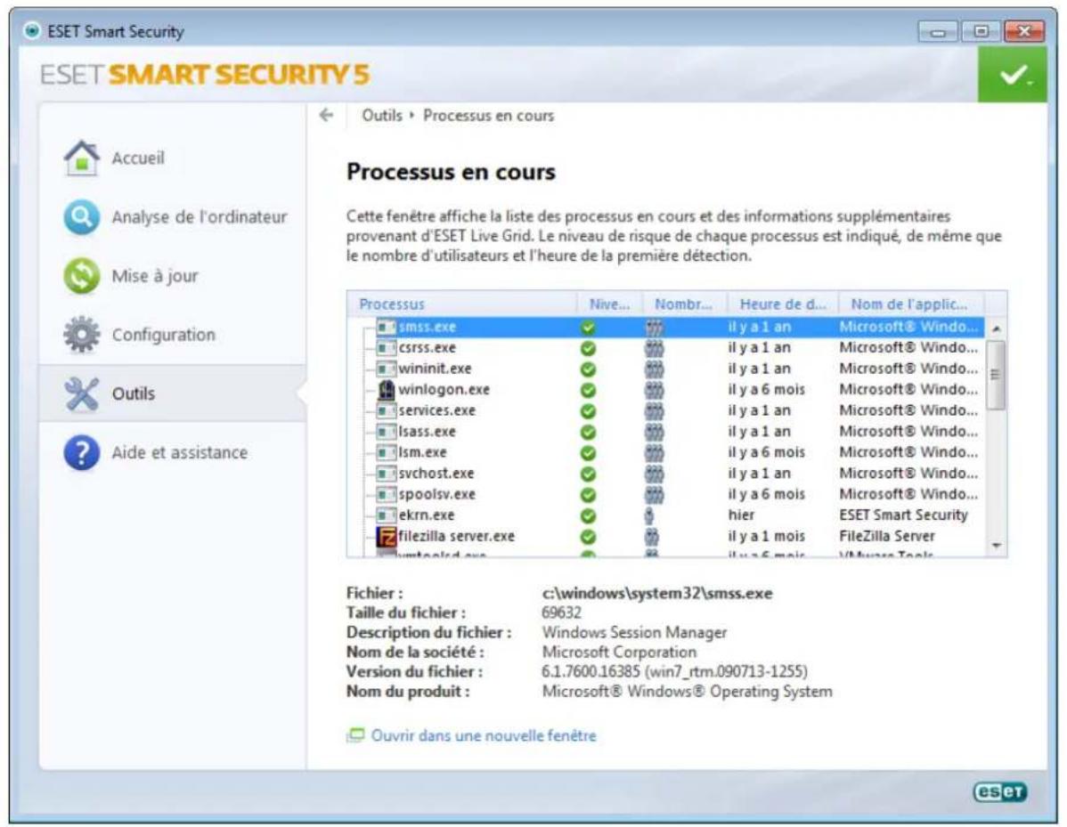This screenshot has width=1067, height=827.
Task: Click the Outils breadcrumb link
Action: (382, 115)
